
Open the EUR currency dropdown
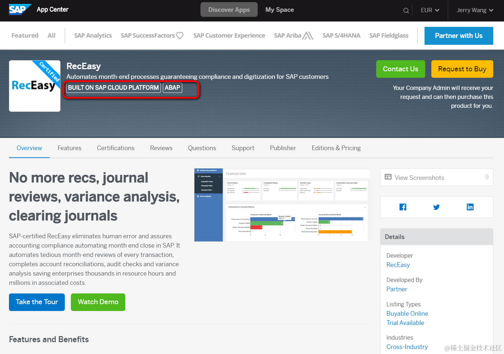(430, 10)
